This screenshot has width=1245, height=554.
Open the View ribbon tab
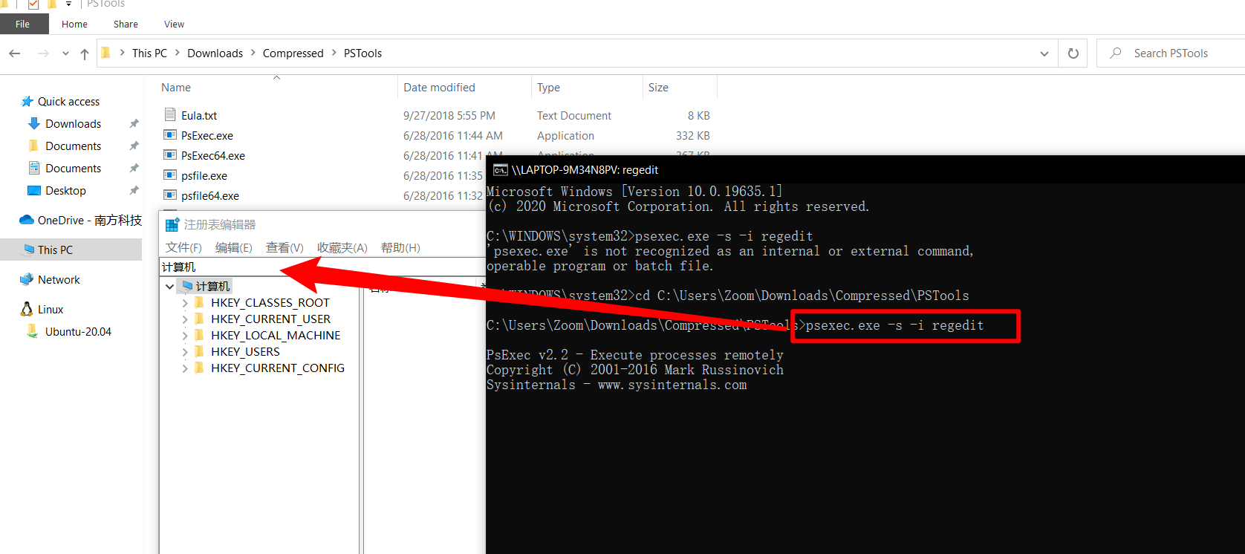pos(174,24)
